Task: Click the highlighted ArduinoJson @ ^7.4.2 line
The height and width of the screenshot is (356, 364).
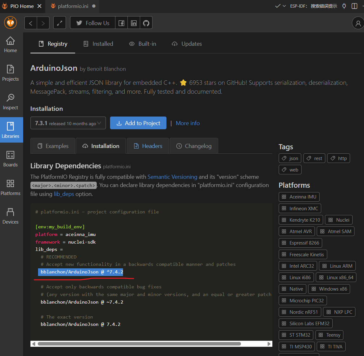Action: 81,272
